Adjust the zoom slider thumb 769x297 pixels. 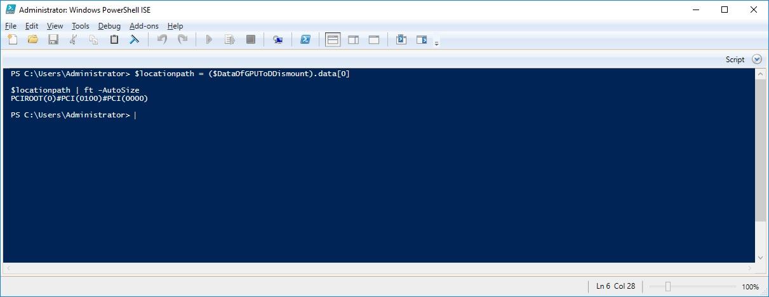coord(667,286)
